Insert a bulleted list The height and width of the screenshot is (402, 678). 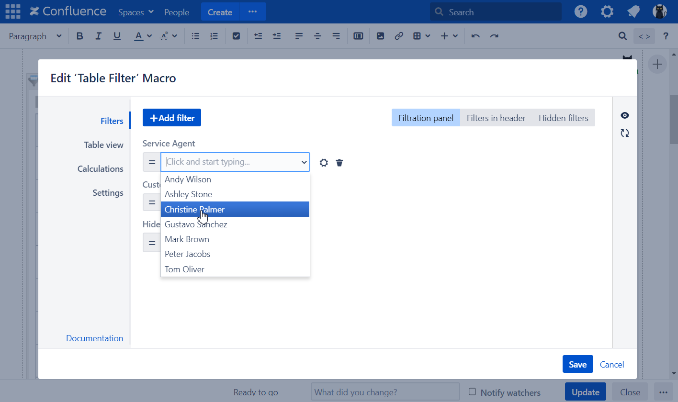tap(195, 36)
